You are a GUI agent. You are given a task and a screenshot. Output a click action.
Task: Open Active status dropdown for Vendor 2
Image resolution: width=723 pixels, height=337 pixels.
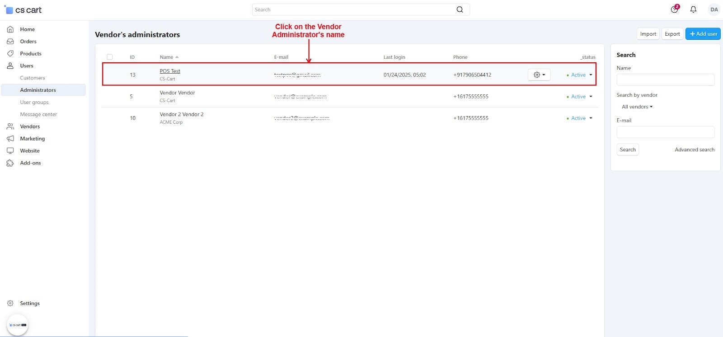click(x=579, y=118)
